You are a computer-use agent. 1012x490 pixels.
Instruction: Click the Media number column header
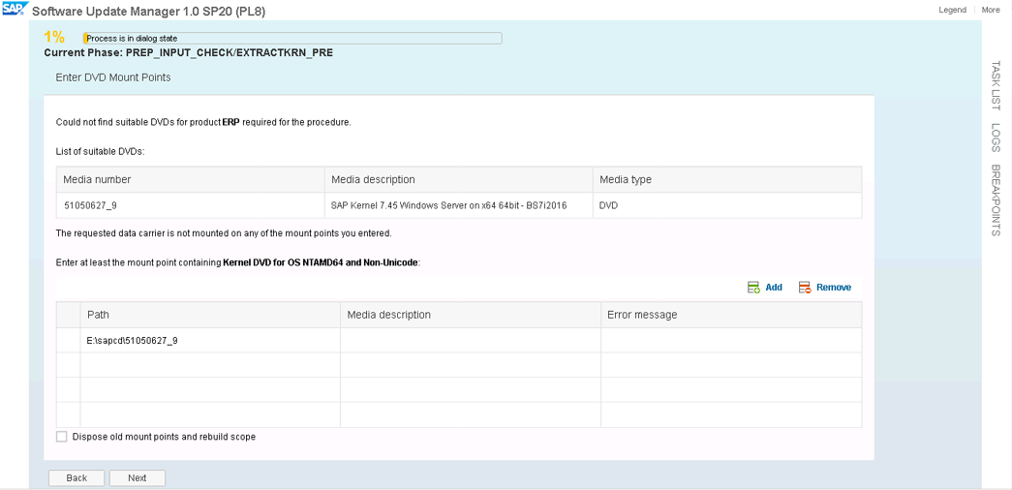(191, 179)
